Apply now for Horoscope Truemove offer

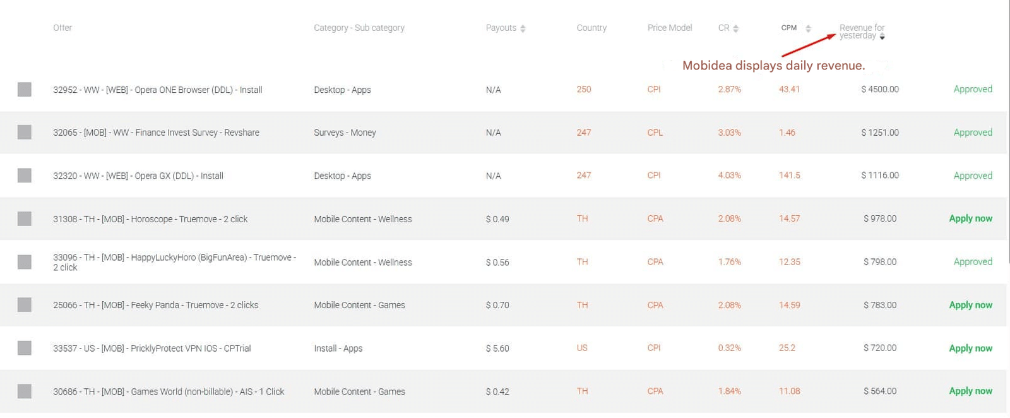[970, 218]
